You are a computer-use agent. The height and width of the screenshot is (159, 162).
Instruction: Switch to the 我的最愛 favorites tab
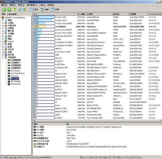[x=12, y=14]
